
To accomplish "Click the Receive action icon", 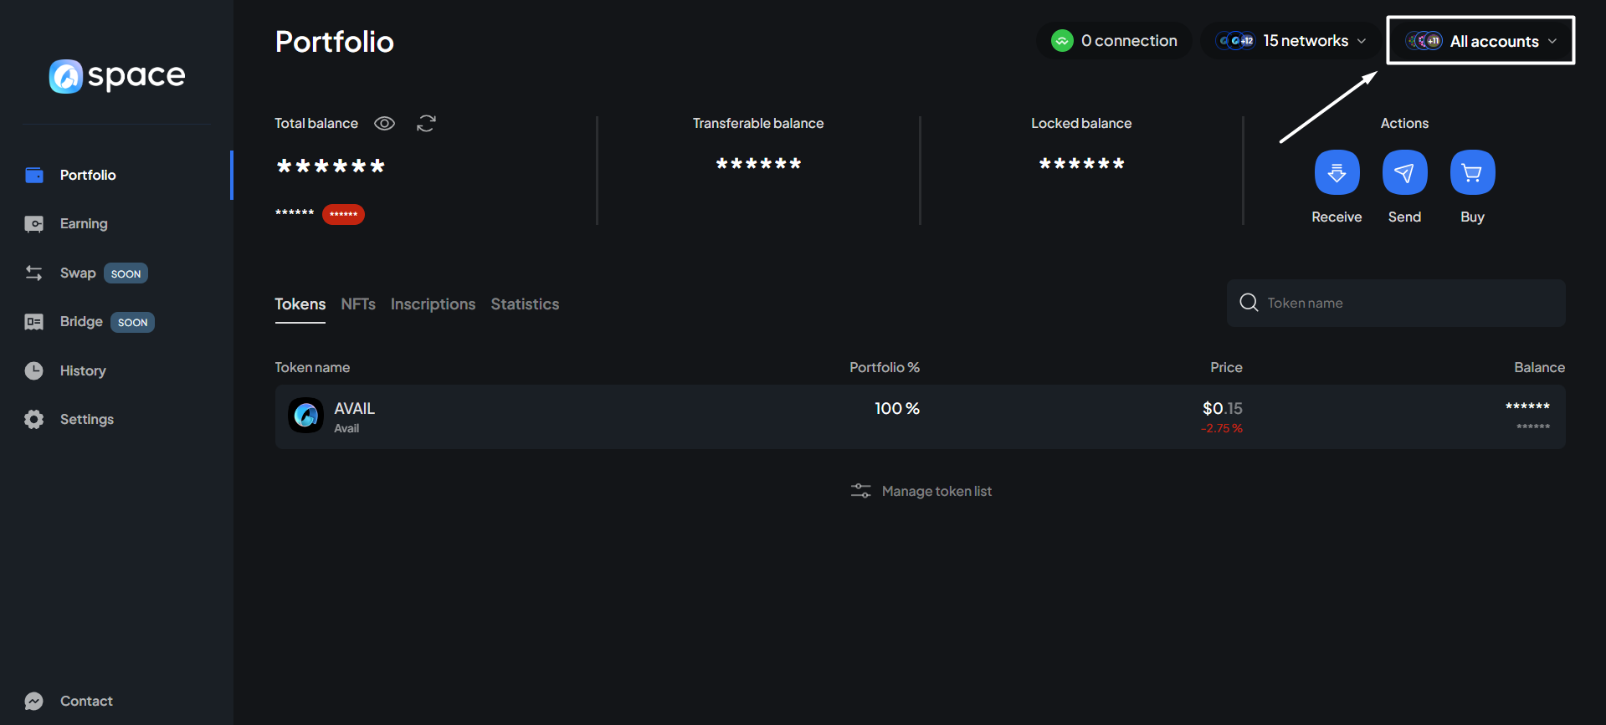I will click(1337, 172).
